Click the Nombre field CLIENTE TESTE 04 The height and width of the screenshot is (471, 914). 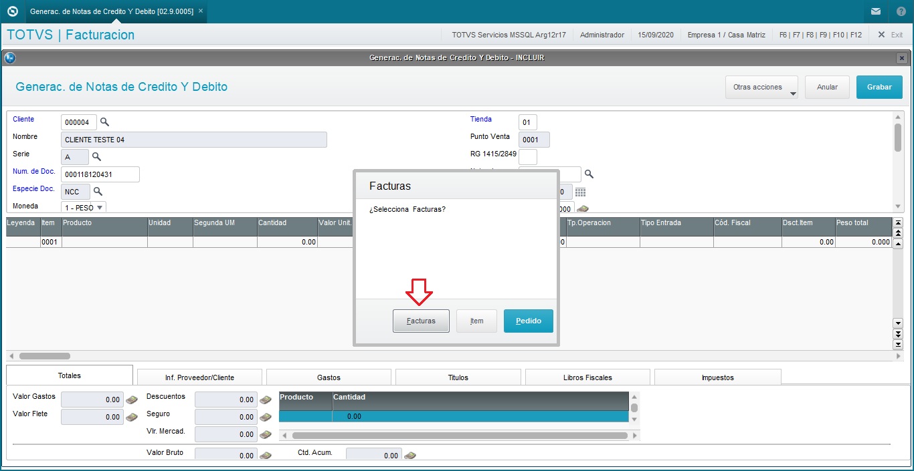pyautogui.click(x=194, y=140)
